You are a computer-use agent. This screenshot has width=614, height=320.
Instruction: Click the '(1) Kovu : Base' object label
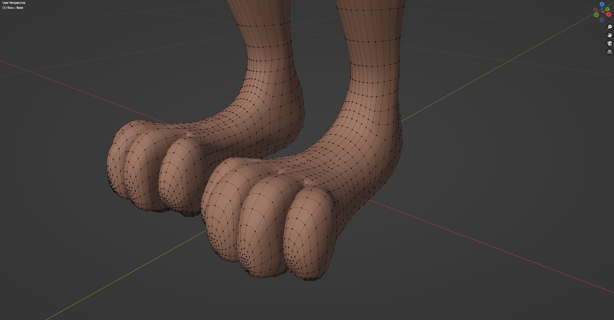point(13,8)
